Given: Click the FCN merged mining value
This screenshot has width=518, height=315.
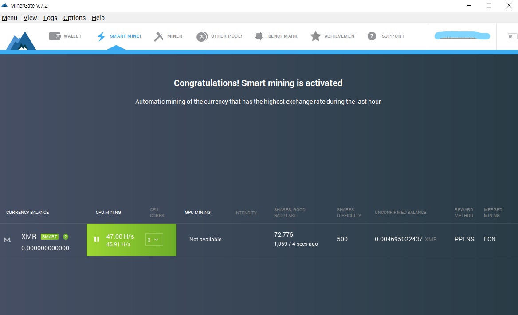Looking at the screenshot, I should point(490,239).
